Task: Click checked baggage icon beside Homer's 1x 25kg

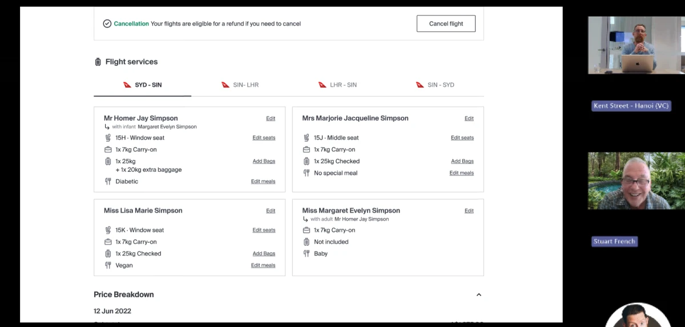Action: 108,161
